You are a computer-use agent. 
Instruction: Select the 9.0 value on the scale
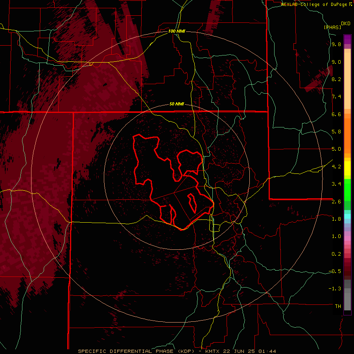click(336, 62)
